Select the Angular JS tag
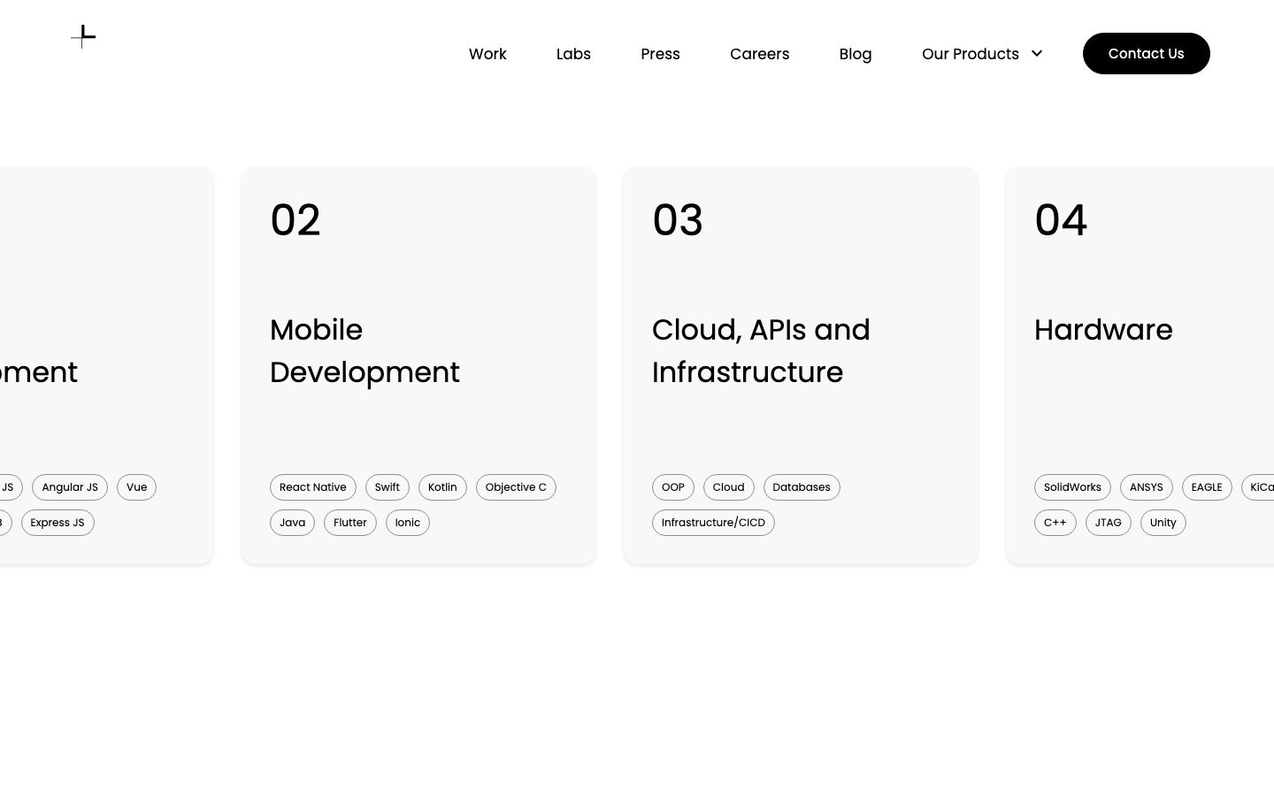 coord(70,487)
